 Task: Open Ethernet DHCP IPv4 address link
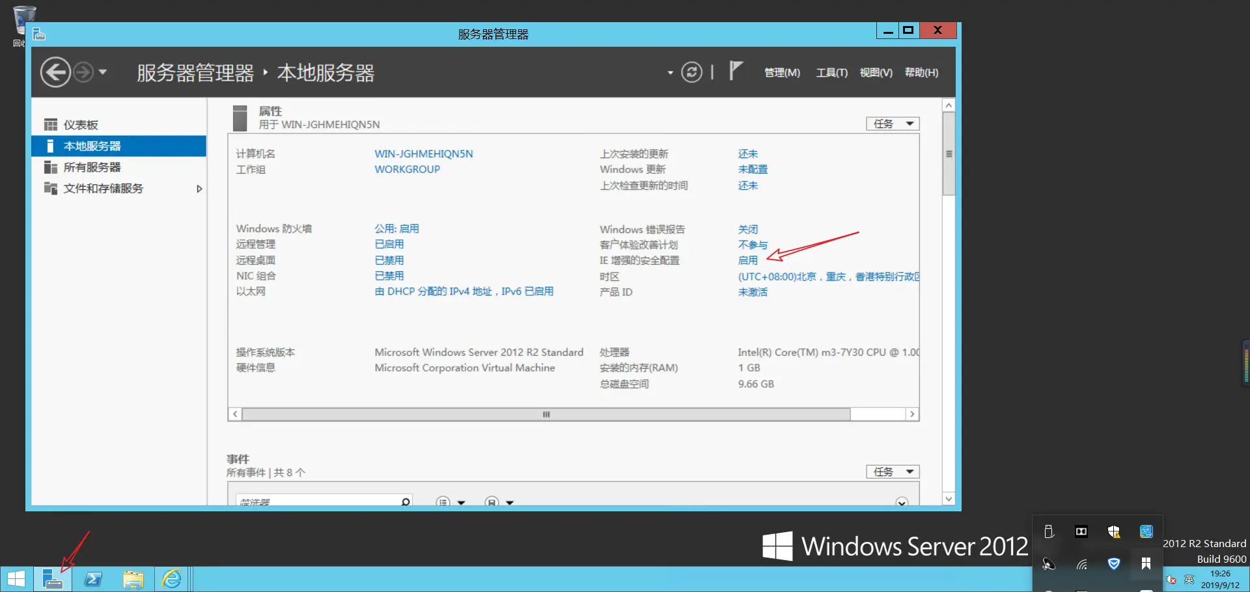(x=464, y=291)
